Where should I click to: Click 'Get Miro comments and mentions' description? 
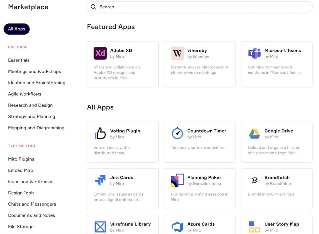[275, 70]
